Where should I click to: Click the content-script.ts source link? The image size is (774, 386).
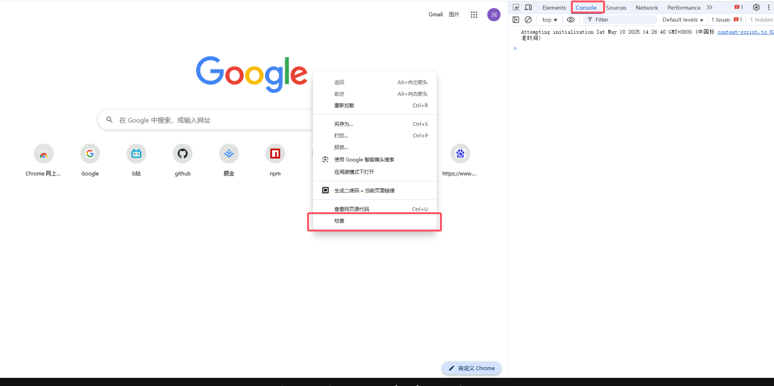pos(745,32)
